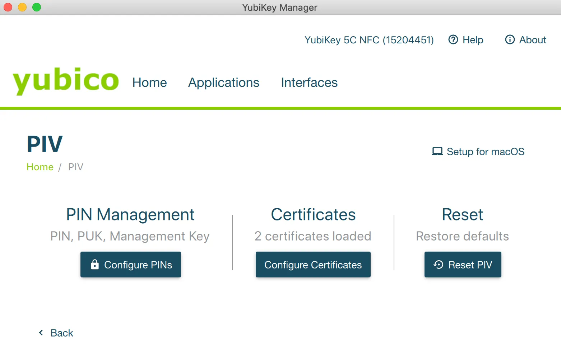Click the YubiKey 5C NFC device label

369,40
